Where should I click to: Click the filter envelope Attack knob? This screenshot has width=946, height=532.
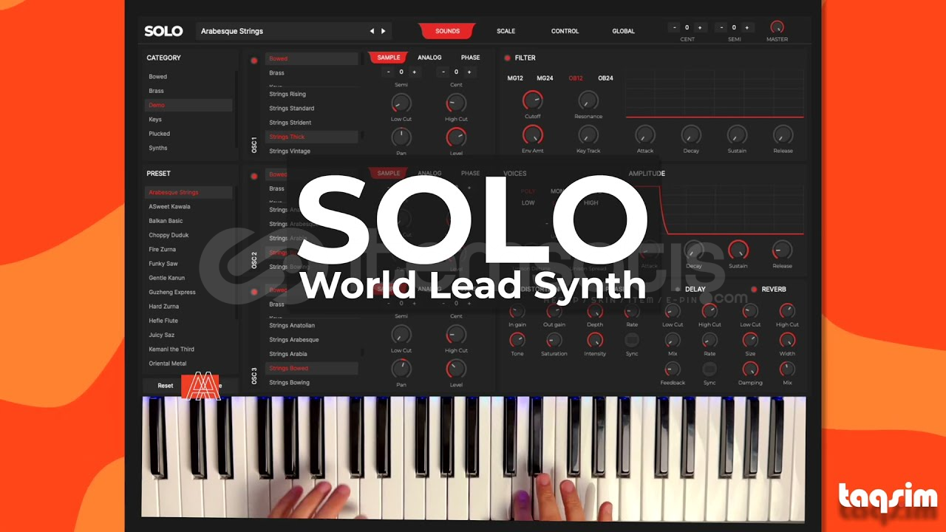tap(645, 134)
